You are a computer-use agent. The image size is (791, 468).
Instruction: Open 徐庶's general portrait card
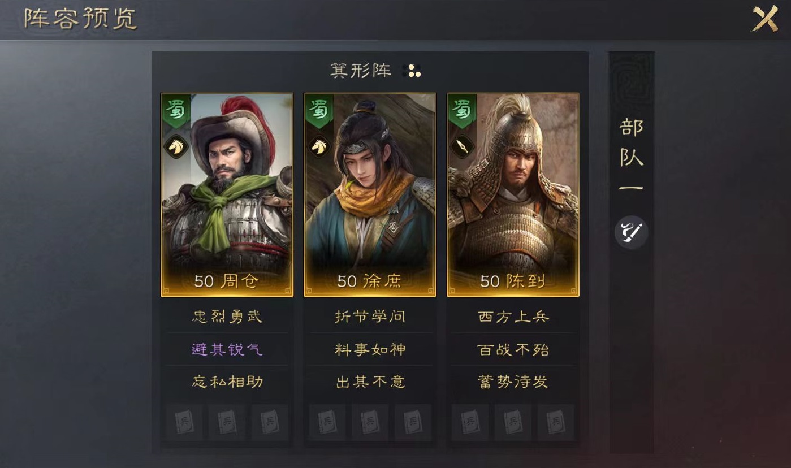(370, 194)
